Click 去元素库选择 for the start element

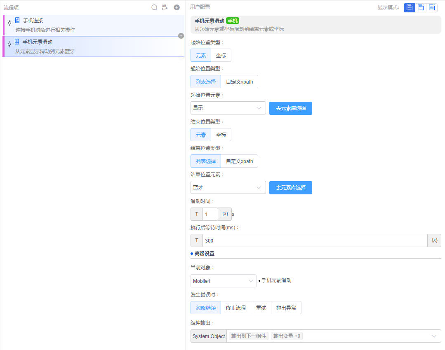[x=290, y=108]
